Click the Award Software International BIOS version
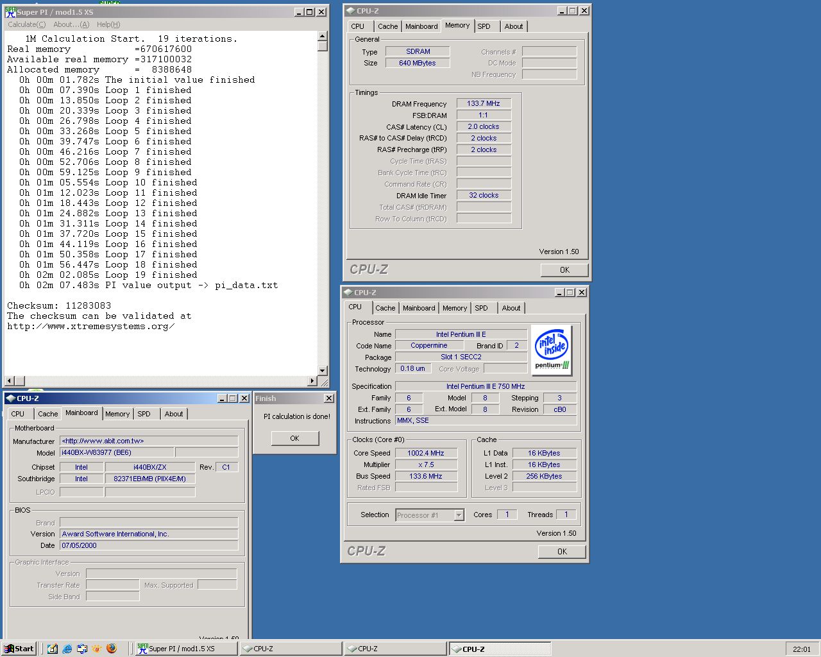This screenshot has width=821, height=657. tap(149, 534)
